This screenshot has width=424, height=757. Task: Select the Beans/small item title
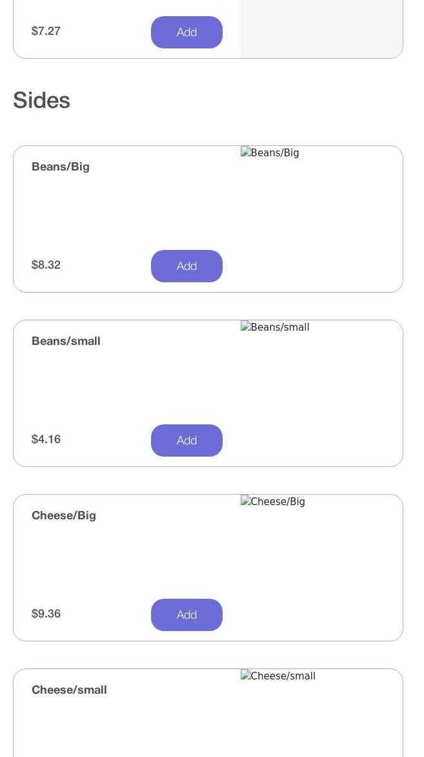[x=66, y=341]
